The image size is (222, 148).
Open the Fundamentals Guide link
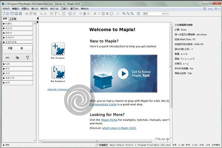(103, 104)
